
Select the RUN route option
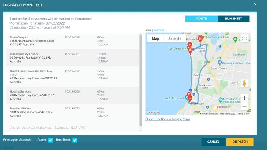[148, 30]
